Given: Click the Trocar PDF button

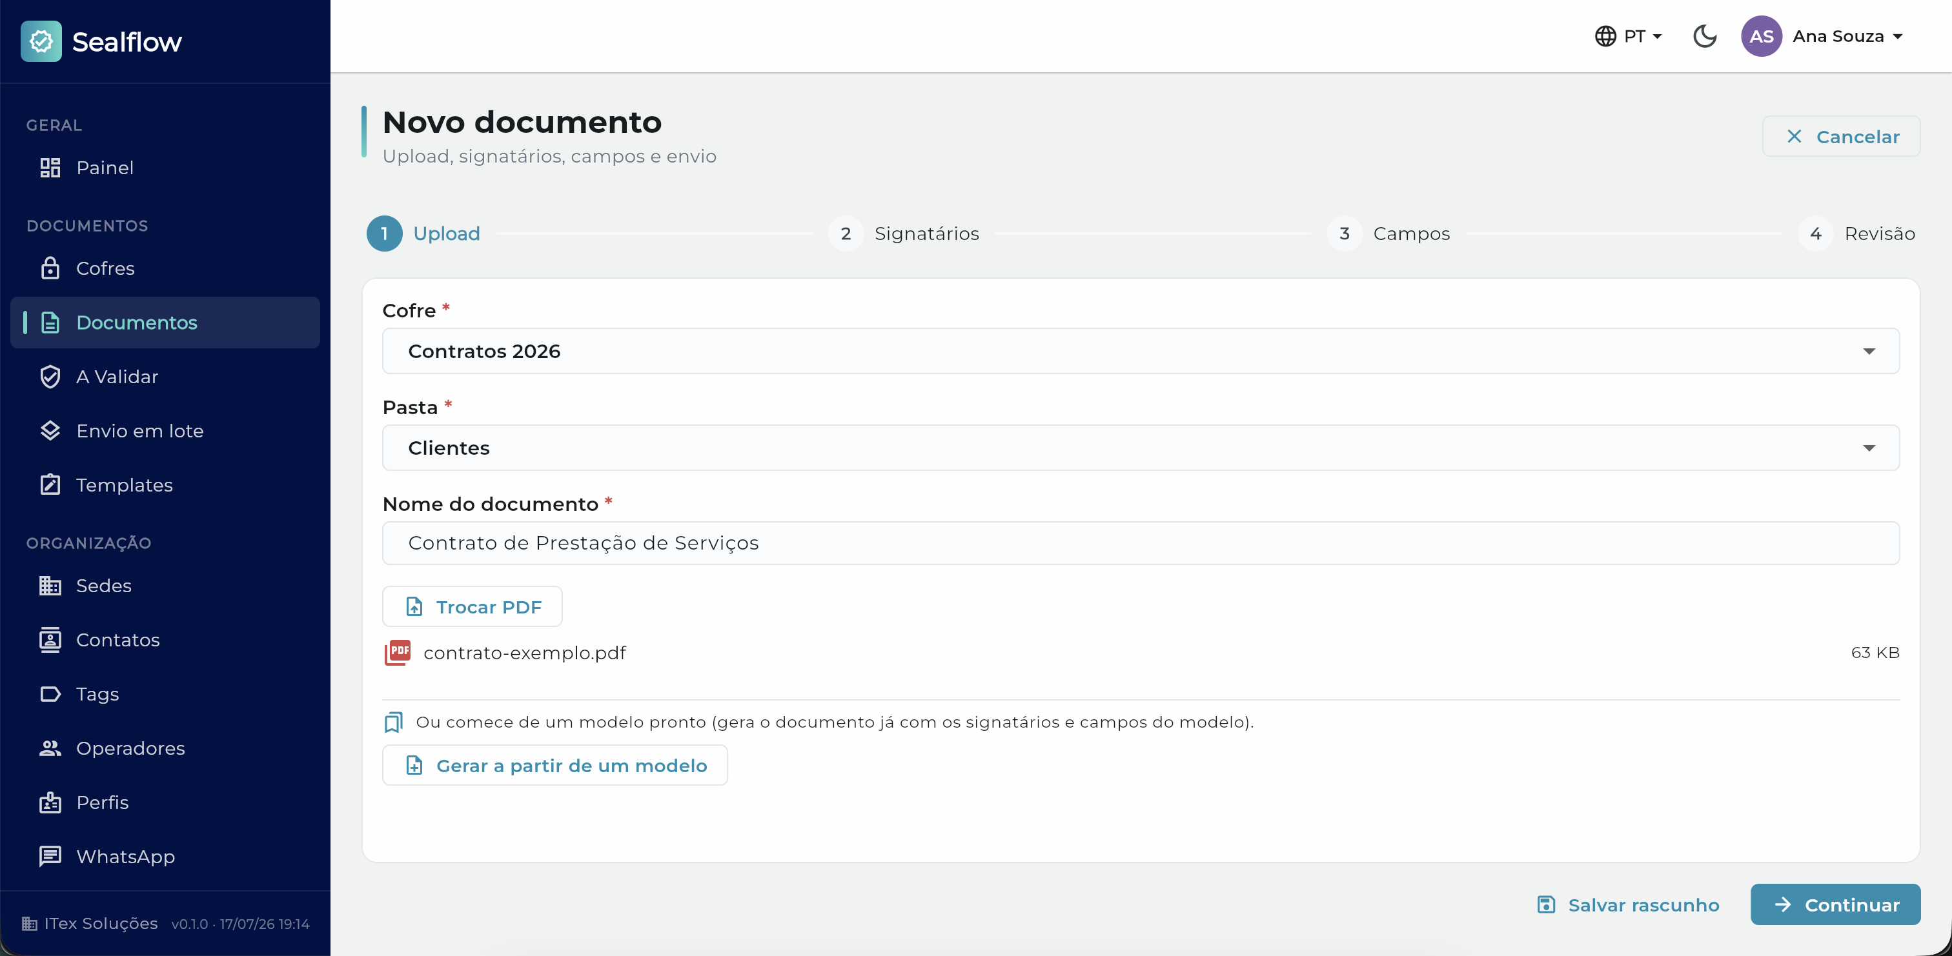Looking at the screenshot, I should [472, 606].
